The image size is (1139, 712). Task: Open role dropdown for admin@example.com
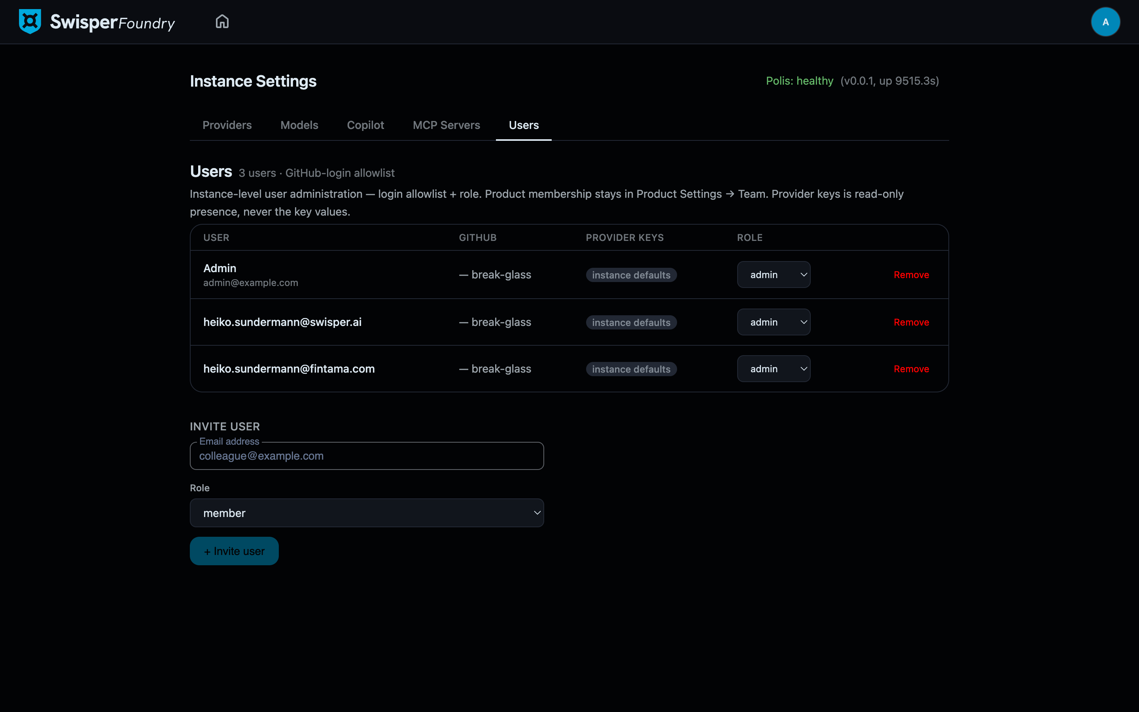pyautogui.click(x=773, y=275)
